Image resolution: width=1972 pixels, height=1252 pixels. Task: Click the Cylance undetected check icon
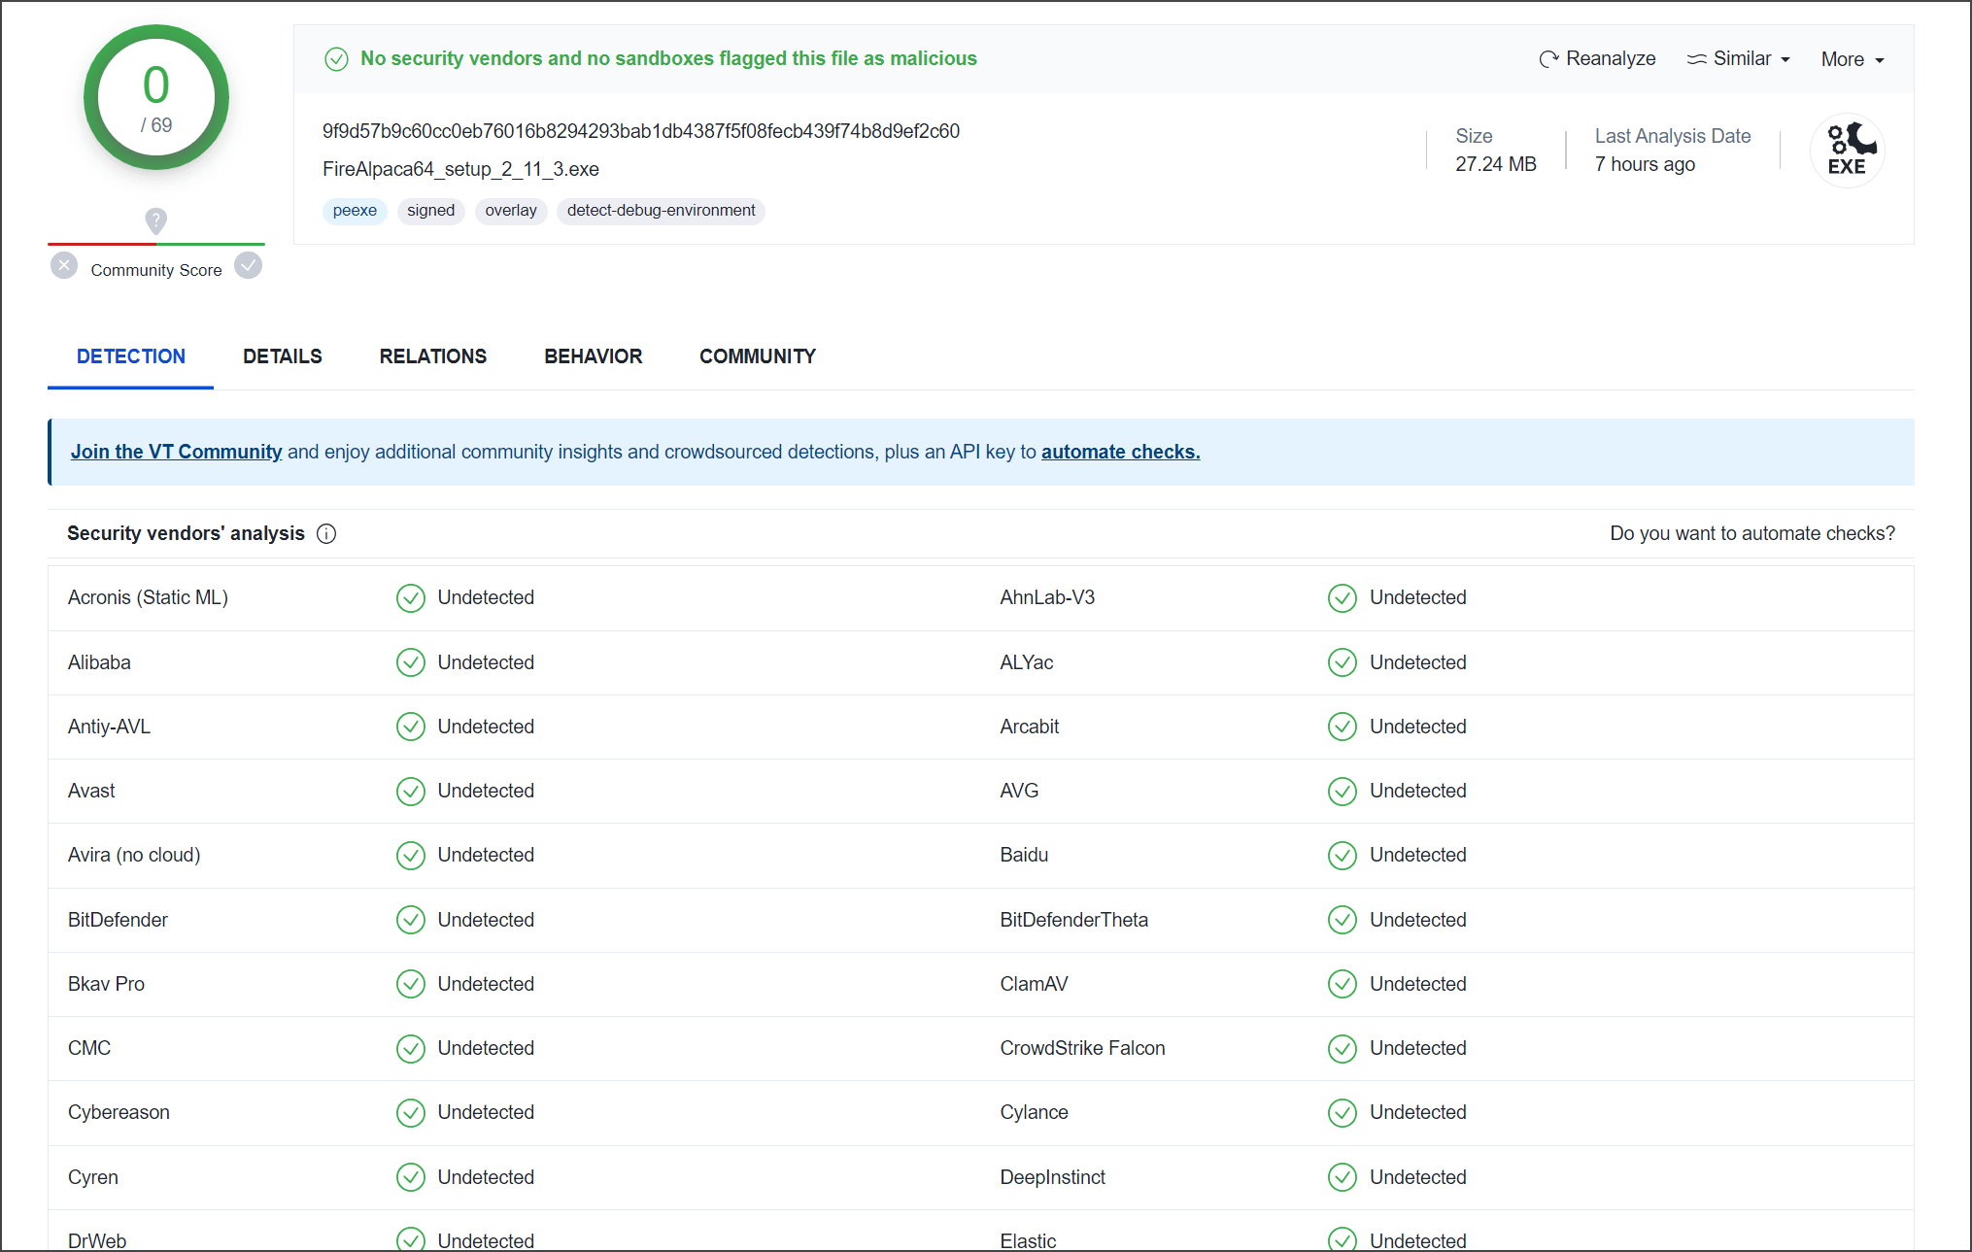[1343, 1113]
